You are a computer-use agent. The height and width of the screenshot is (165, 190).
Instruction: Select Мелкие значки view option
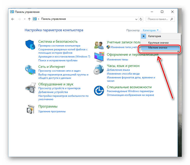click(x=161, y=47)
